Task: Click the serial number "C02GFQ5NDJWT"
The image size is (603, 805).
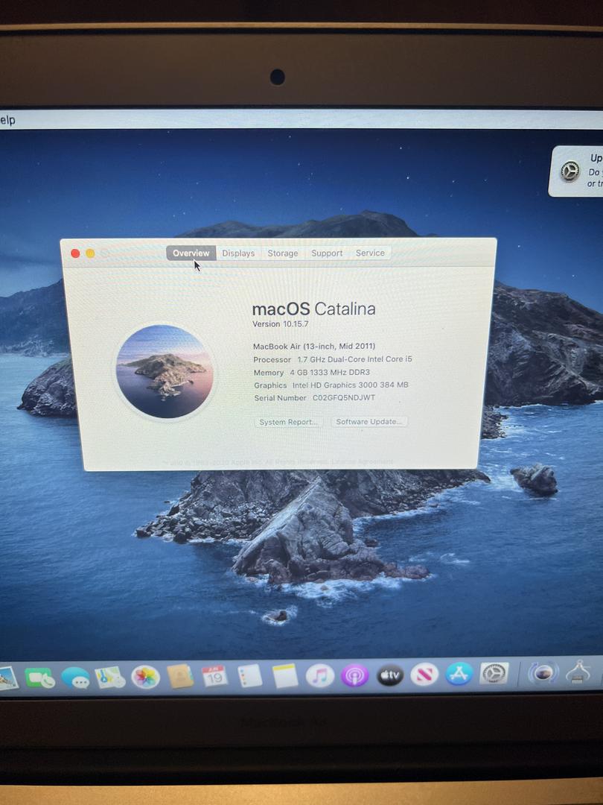Action: (x=344, y=397)
